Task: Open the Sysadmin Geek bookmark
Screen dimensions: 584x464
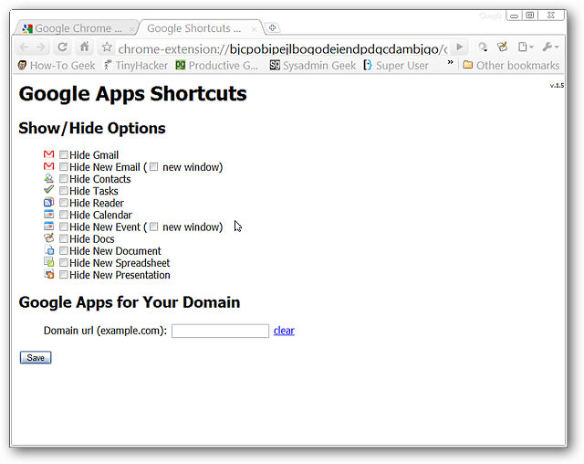Action: [312, 66]
